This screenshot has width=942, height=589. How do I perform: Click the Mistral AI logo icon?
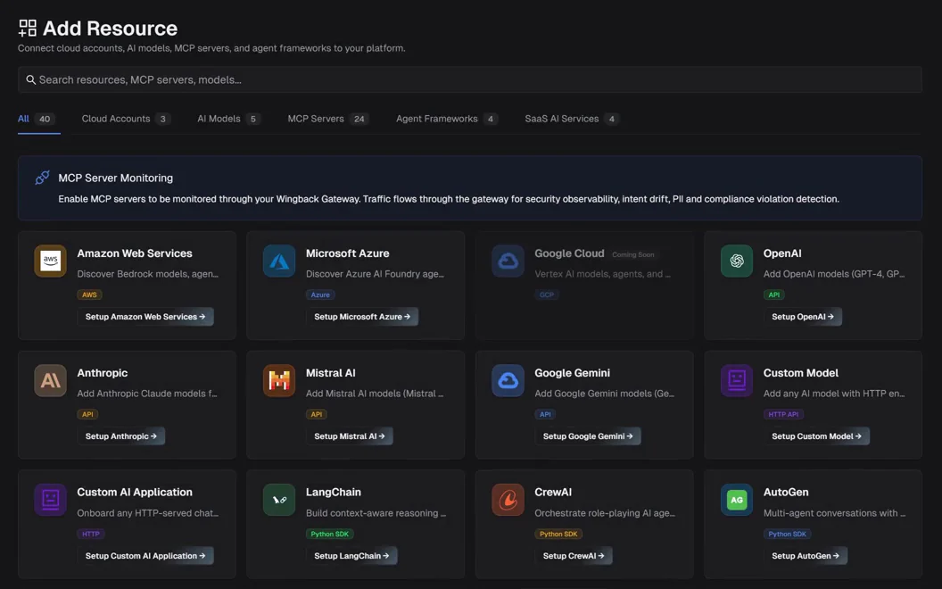tap(279, 380)
